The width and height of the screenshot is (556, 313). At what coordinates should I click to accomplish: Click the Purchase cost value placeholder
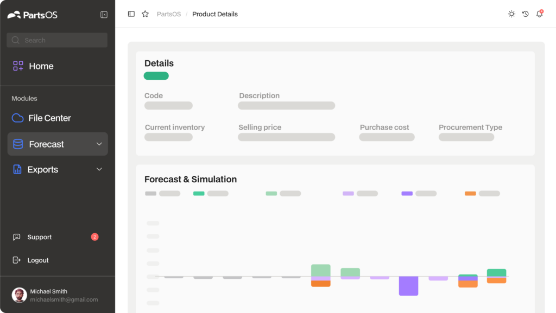[387, 137]
